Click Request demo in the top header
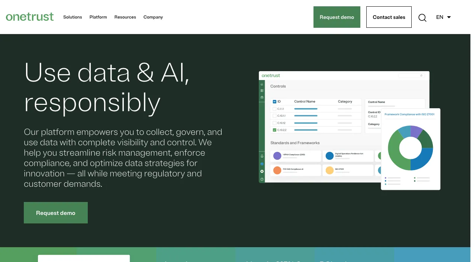The image size is (476, 262). (x=337, y=17)
